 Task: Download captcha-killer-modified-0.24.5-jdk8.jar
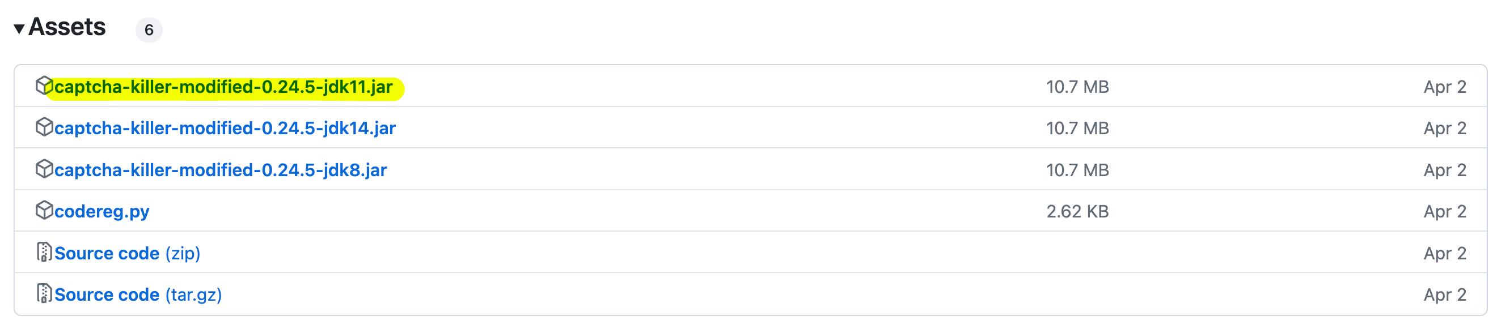tap(221, 170)
